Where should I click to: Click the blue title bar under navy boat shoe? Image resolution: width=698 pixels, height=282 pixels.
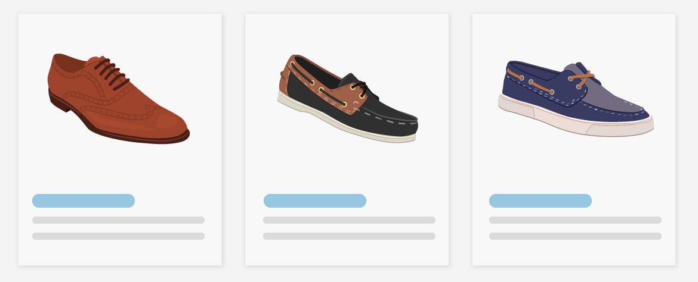pos(541,200)
